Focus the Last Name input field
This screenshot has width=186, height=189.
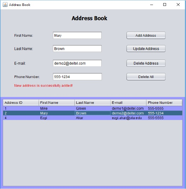coord(77,48)
